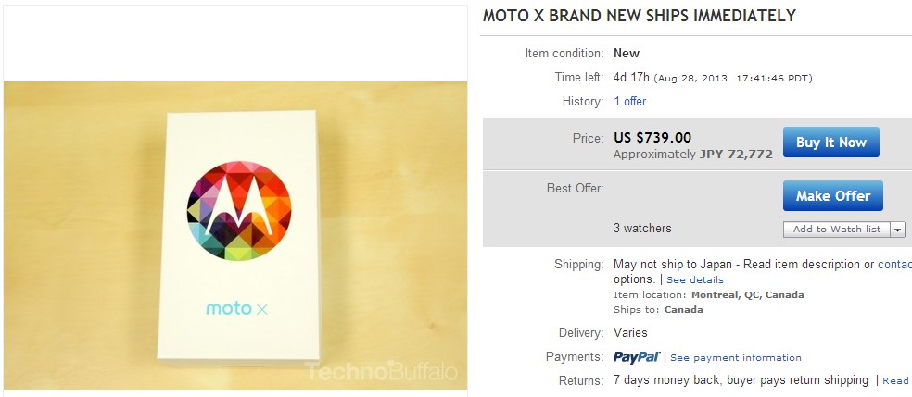This screenshot has height=397, width=912.
Task: Click the US $739.00 price
Action: (652, 138)
